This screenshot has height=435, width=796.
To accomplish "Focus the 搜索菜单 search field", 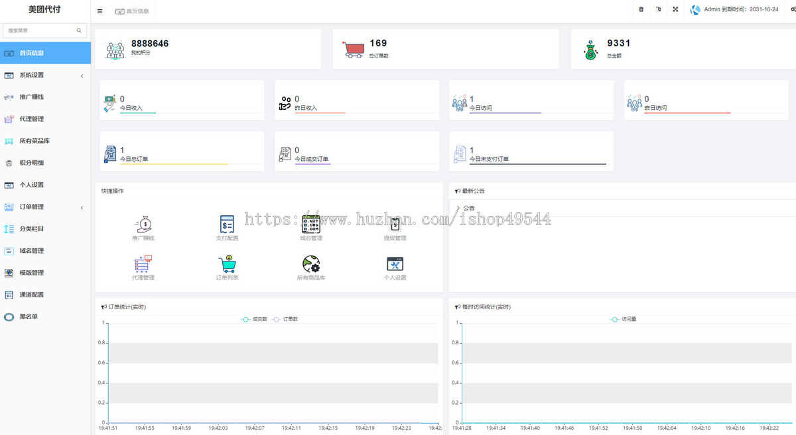I will (x=45, y=30).
